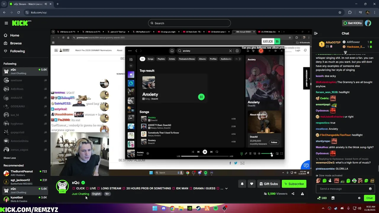
Task: Open the Just Chatting category link
Action: [81, 194]
